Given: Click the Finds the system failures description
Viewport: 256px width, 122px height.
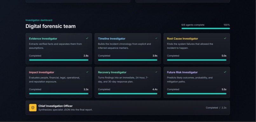Looking at the screenshot, I should [x=190, y=46].
